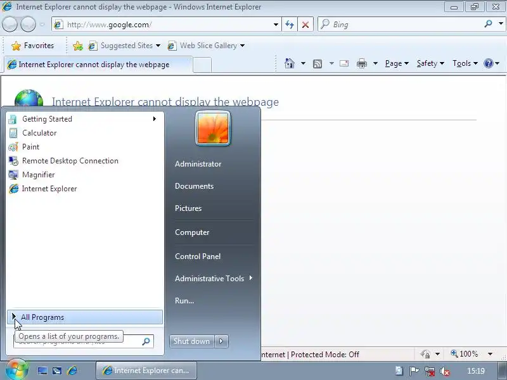Click the Action Center flag tray icon
This screenshot has width=507, height=380.
point(414,371)
